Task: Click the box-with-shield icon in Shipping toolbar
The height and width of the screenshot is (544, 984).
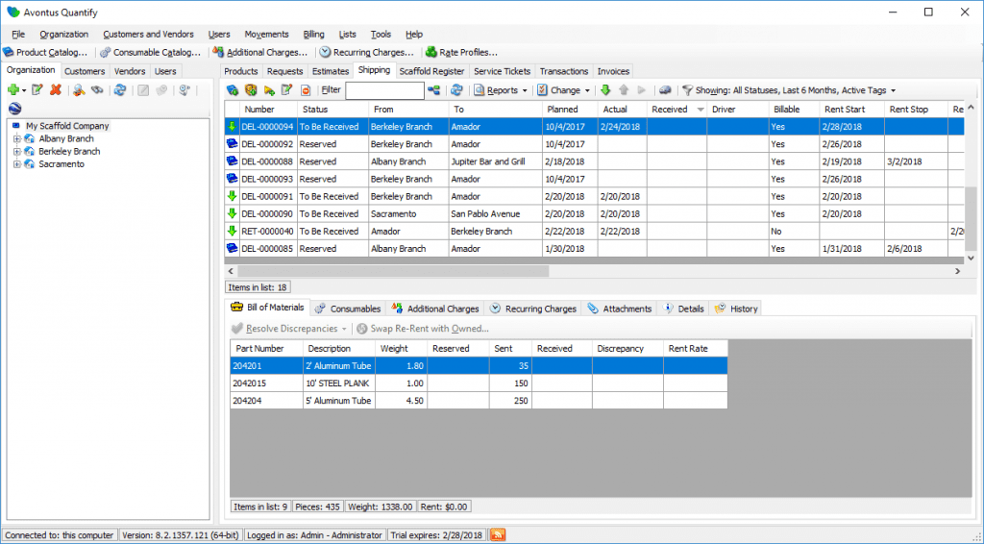Action: pos(251,90)
